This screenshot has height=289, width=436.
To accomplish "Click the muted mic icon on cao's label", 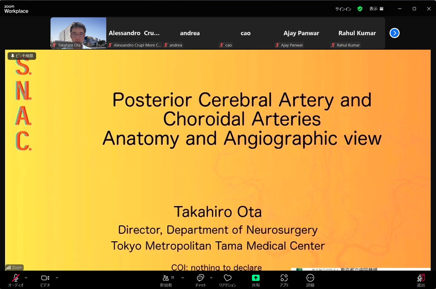I will [222, 45].
